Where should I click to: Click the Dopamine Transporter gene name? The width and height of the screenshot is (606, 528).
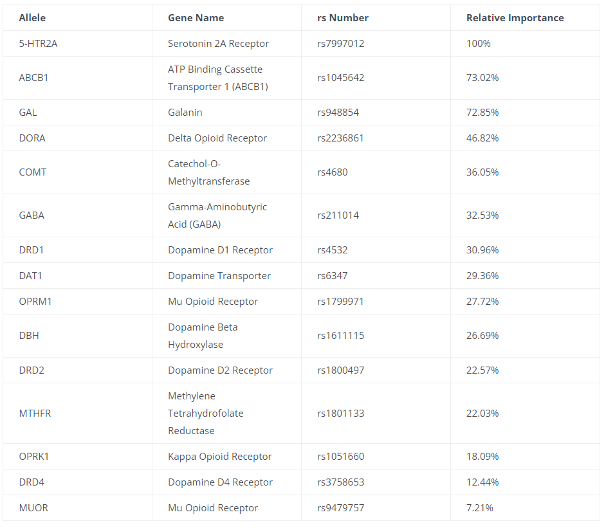(219, 276)
